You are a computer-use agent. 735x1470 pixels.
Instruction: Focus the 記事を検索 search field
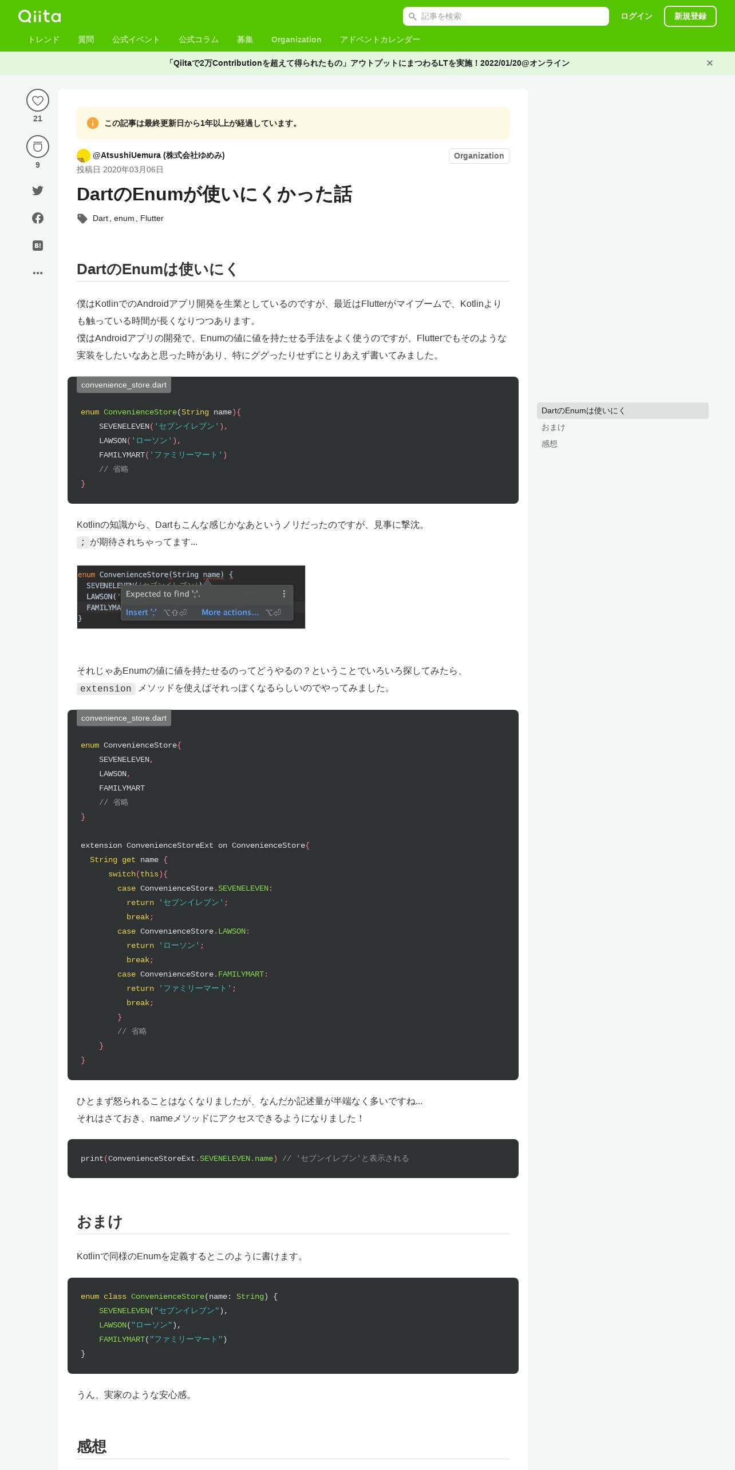(506, 17)
